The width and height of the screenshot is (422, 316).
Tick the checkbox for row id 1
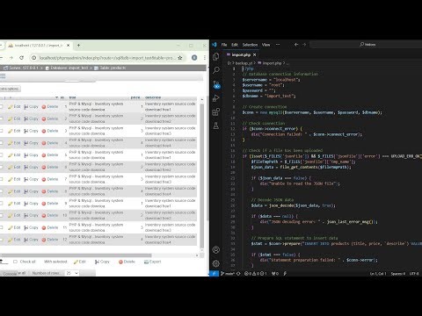[x=1, y=107]
